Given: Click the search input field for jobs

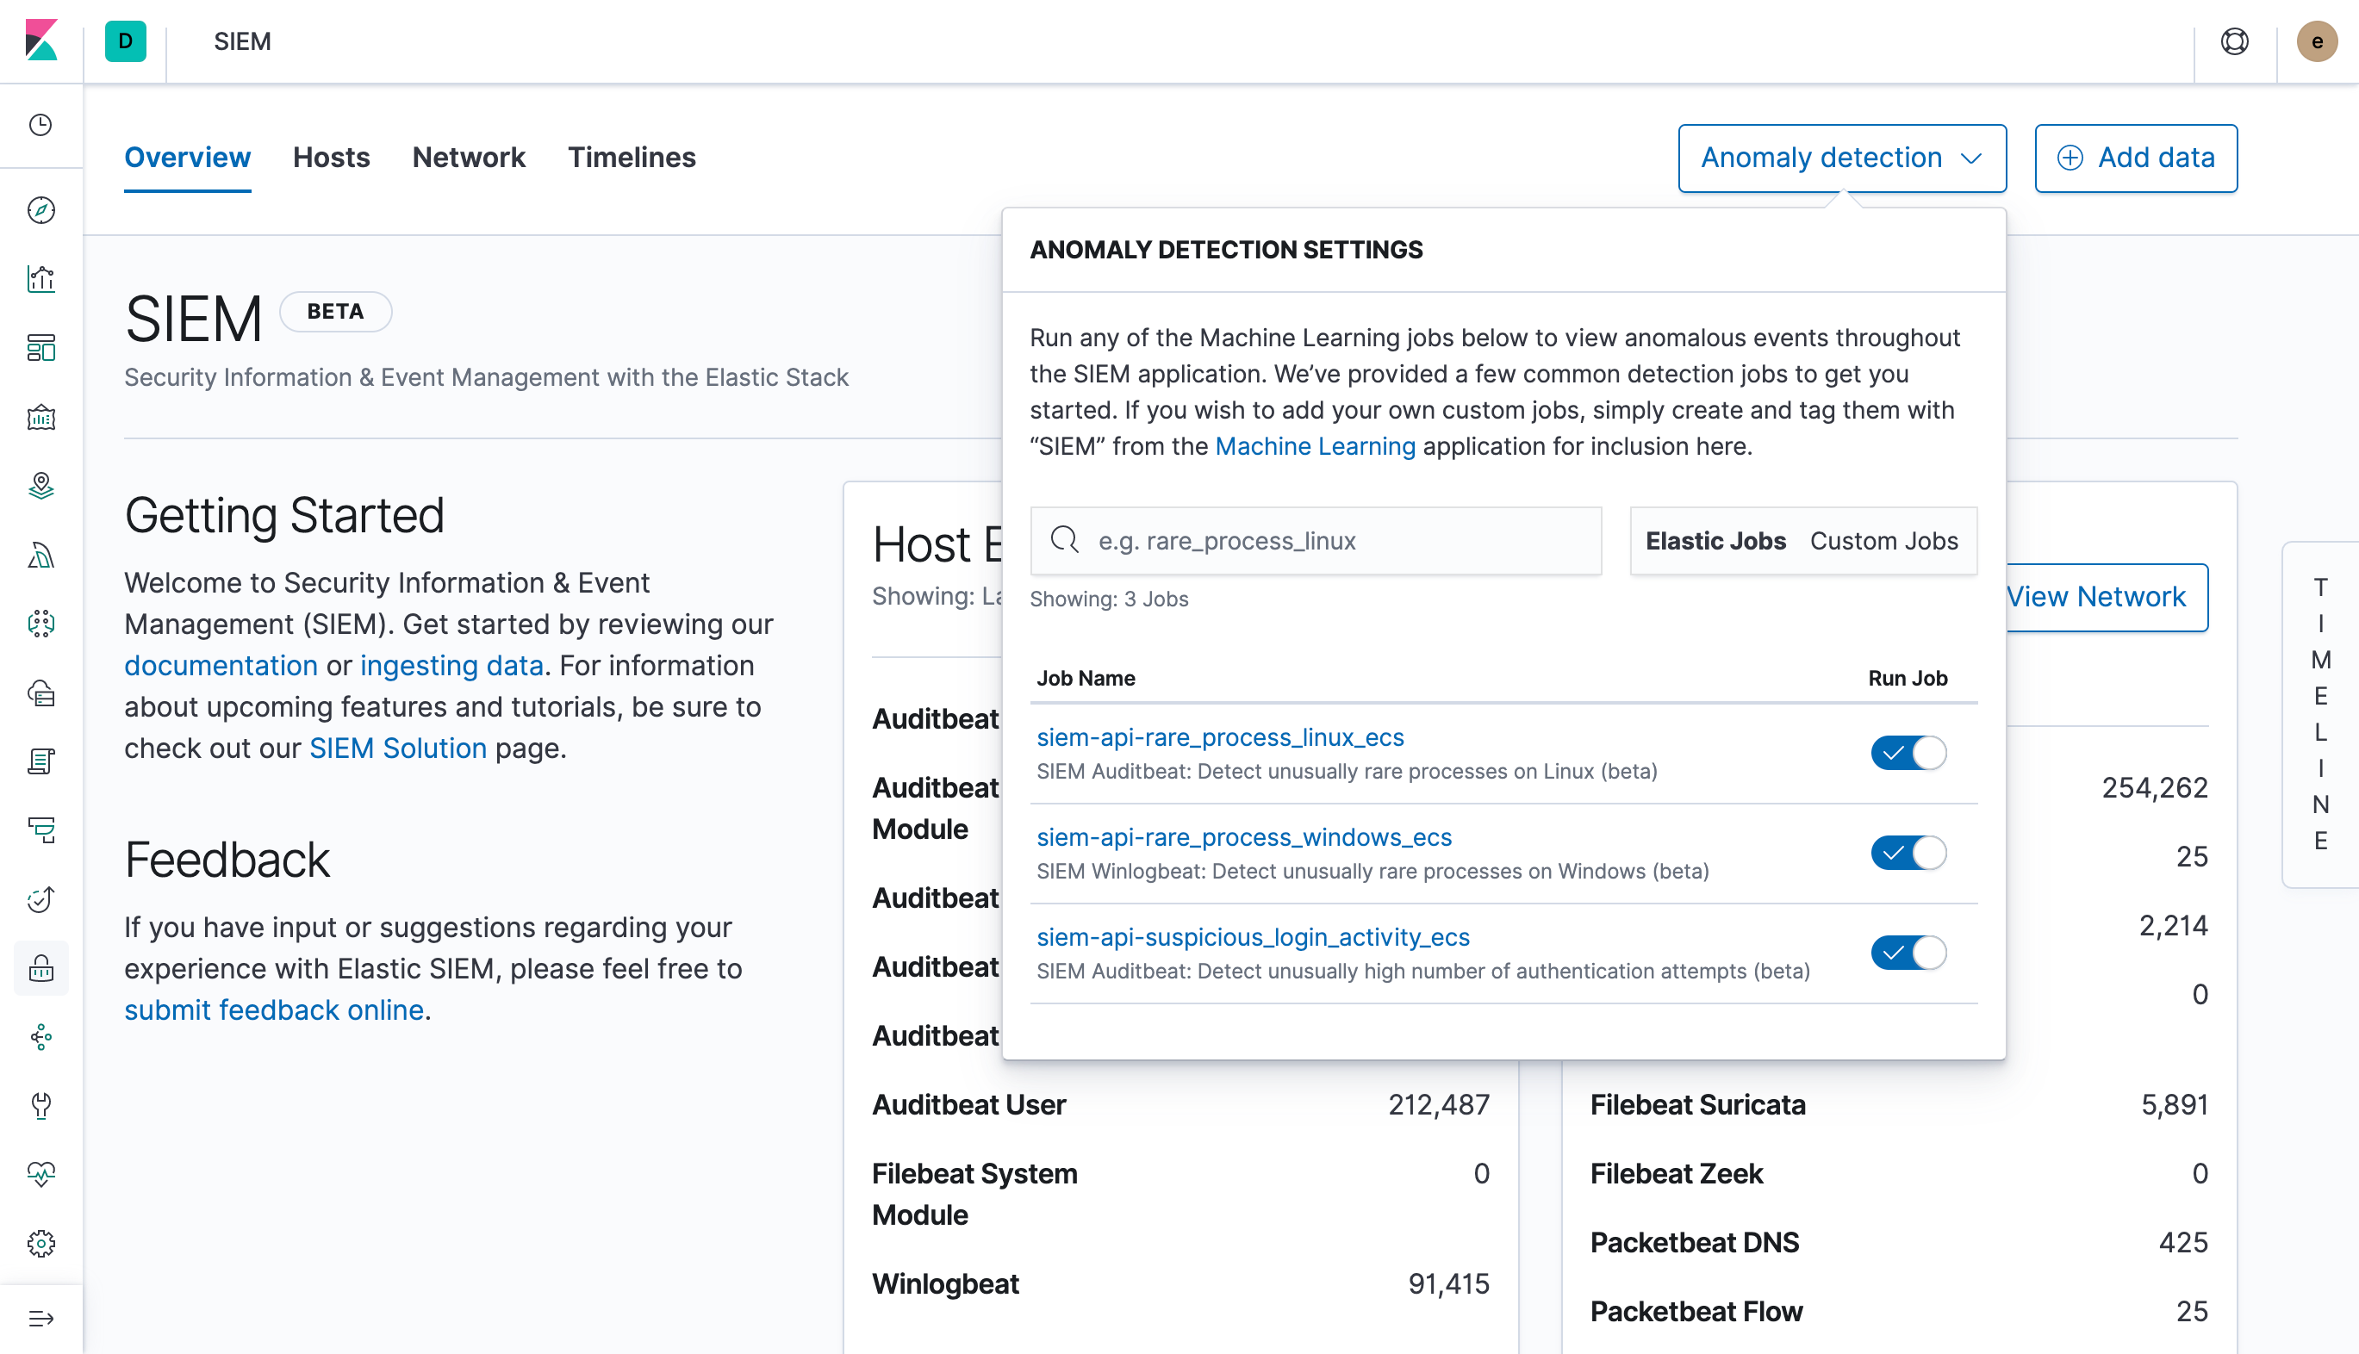Looking at the screenshot, I should click(1316, 539).
